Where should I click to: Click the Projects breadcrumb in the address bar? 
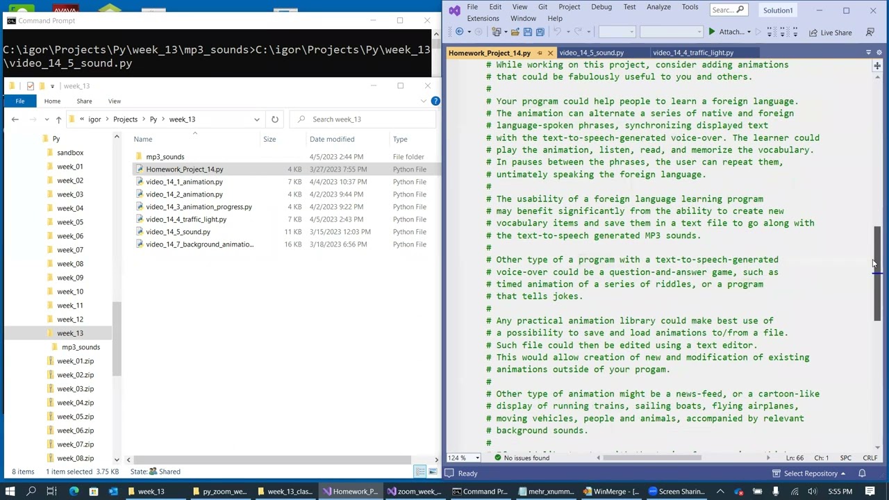[126, 119]
